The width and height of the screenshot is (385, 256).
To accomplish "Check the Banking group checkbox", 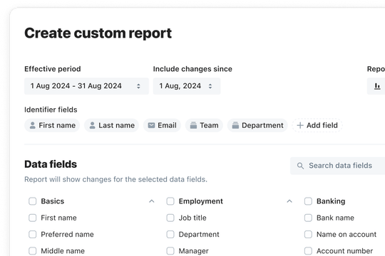I will (308, 201).
